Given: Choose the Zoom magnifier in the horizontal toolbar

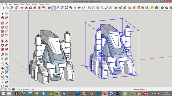Looking at the screenshot, I should (x=58, y=8).
